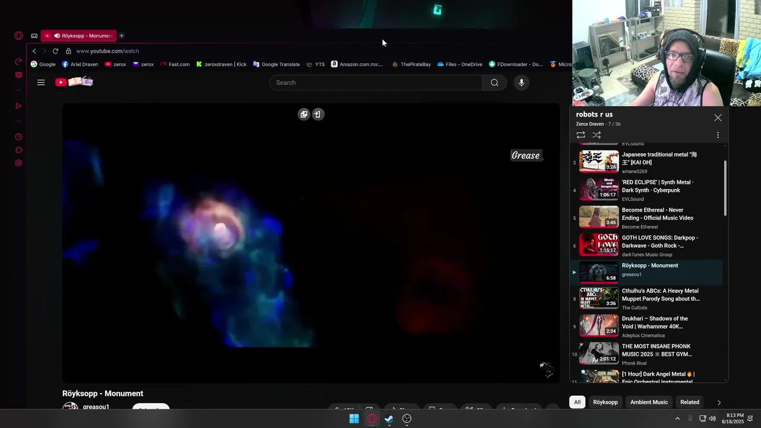Play THE MOST INSANE PHONK MUSIC 2025
The width and height of the screenshot is (761, 428).
tap(647, 354)
